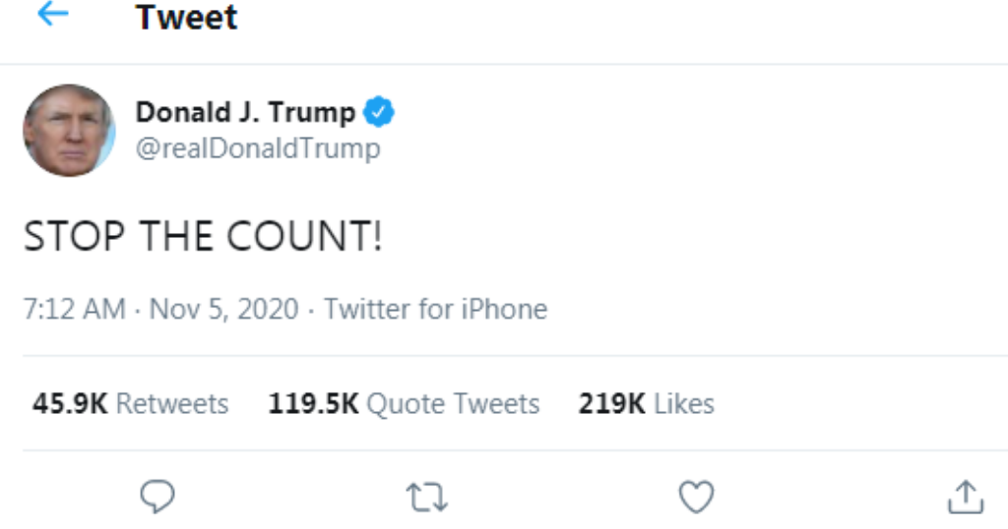Screen dimensions: 1008x529
Task: Click the word COUNT! in the tweet
Action: [305, 236]
